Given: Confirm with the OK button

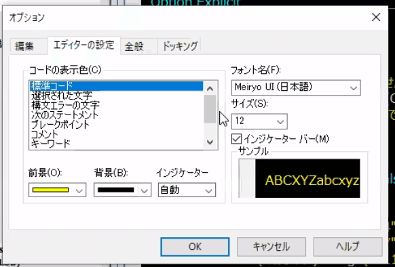Looking at the screenshot, I should click(195, 247).
